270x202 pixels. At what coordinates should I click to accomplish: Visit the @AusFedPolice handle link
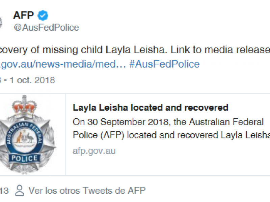46,28
